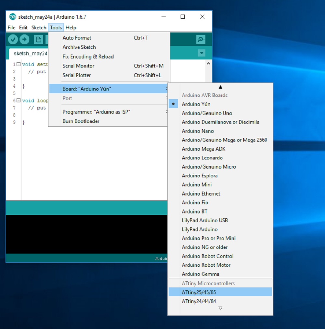Viewport: 325px width, 329px height.
Task: Select Arduino Gemma board
Action: click(x=220, y=274)
